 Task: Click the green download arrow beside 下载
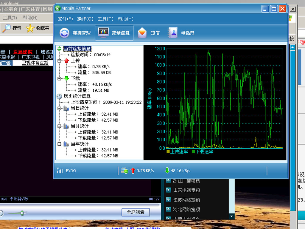click(x=66, y=78)
